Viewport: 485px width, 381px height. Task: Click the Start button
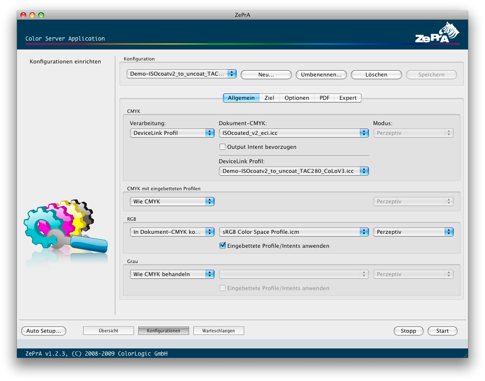pyautogui.click(x=442, y=331)
